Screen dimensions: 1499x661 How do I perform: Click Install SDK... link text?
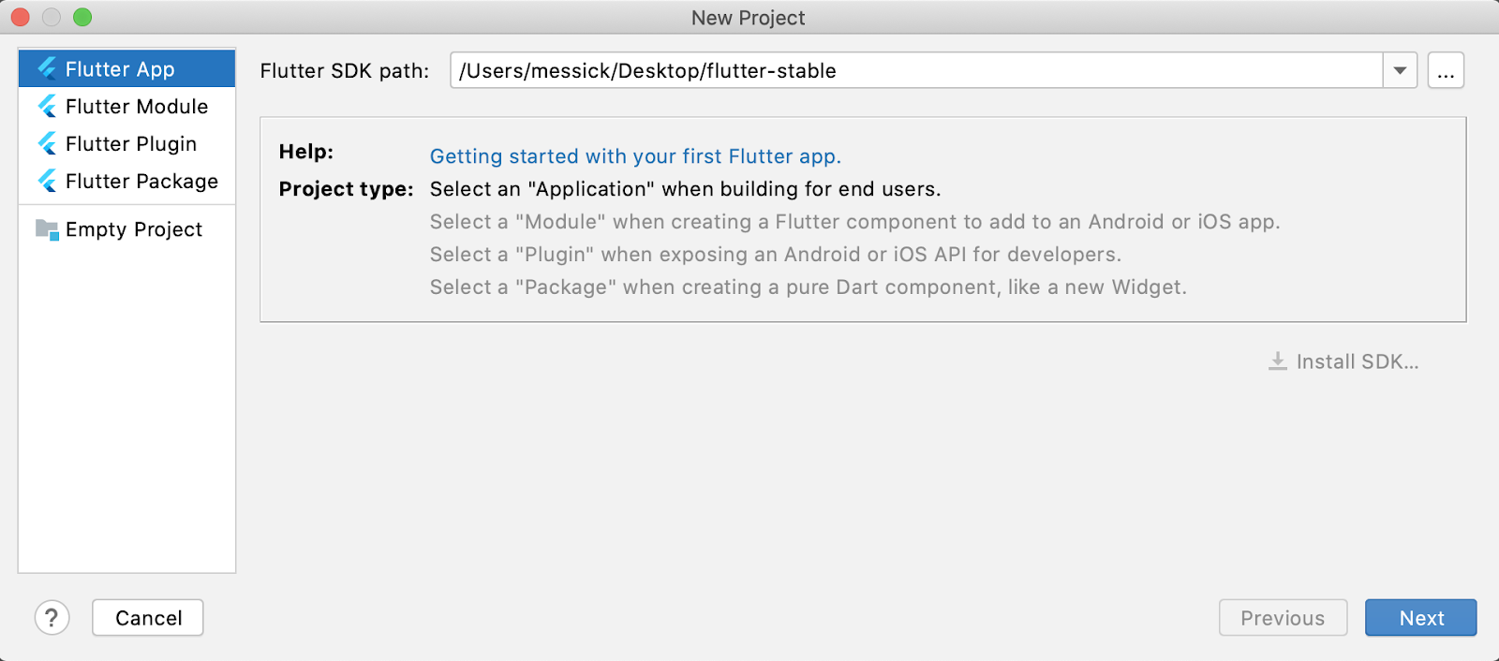[x=1357, y=362]
